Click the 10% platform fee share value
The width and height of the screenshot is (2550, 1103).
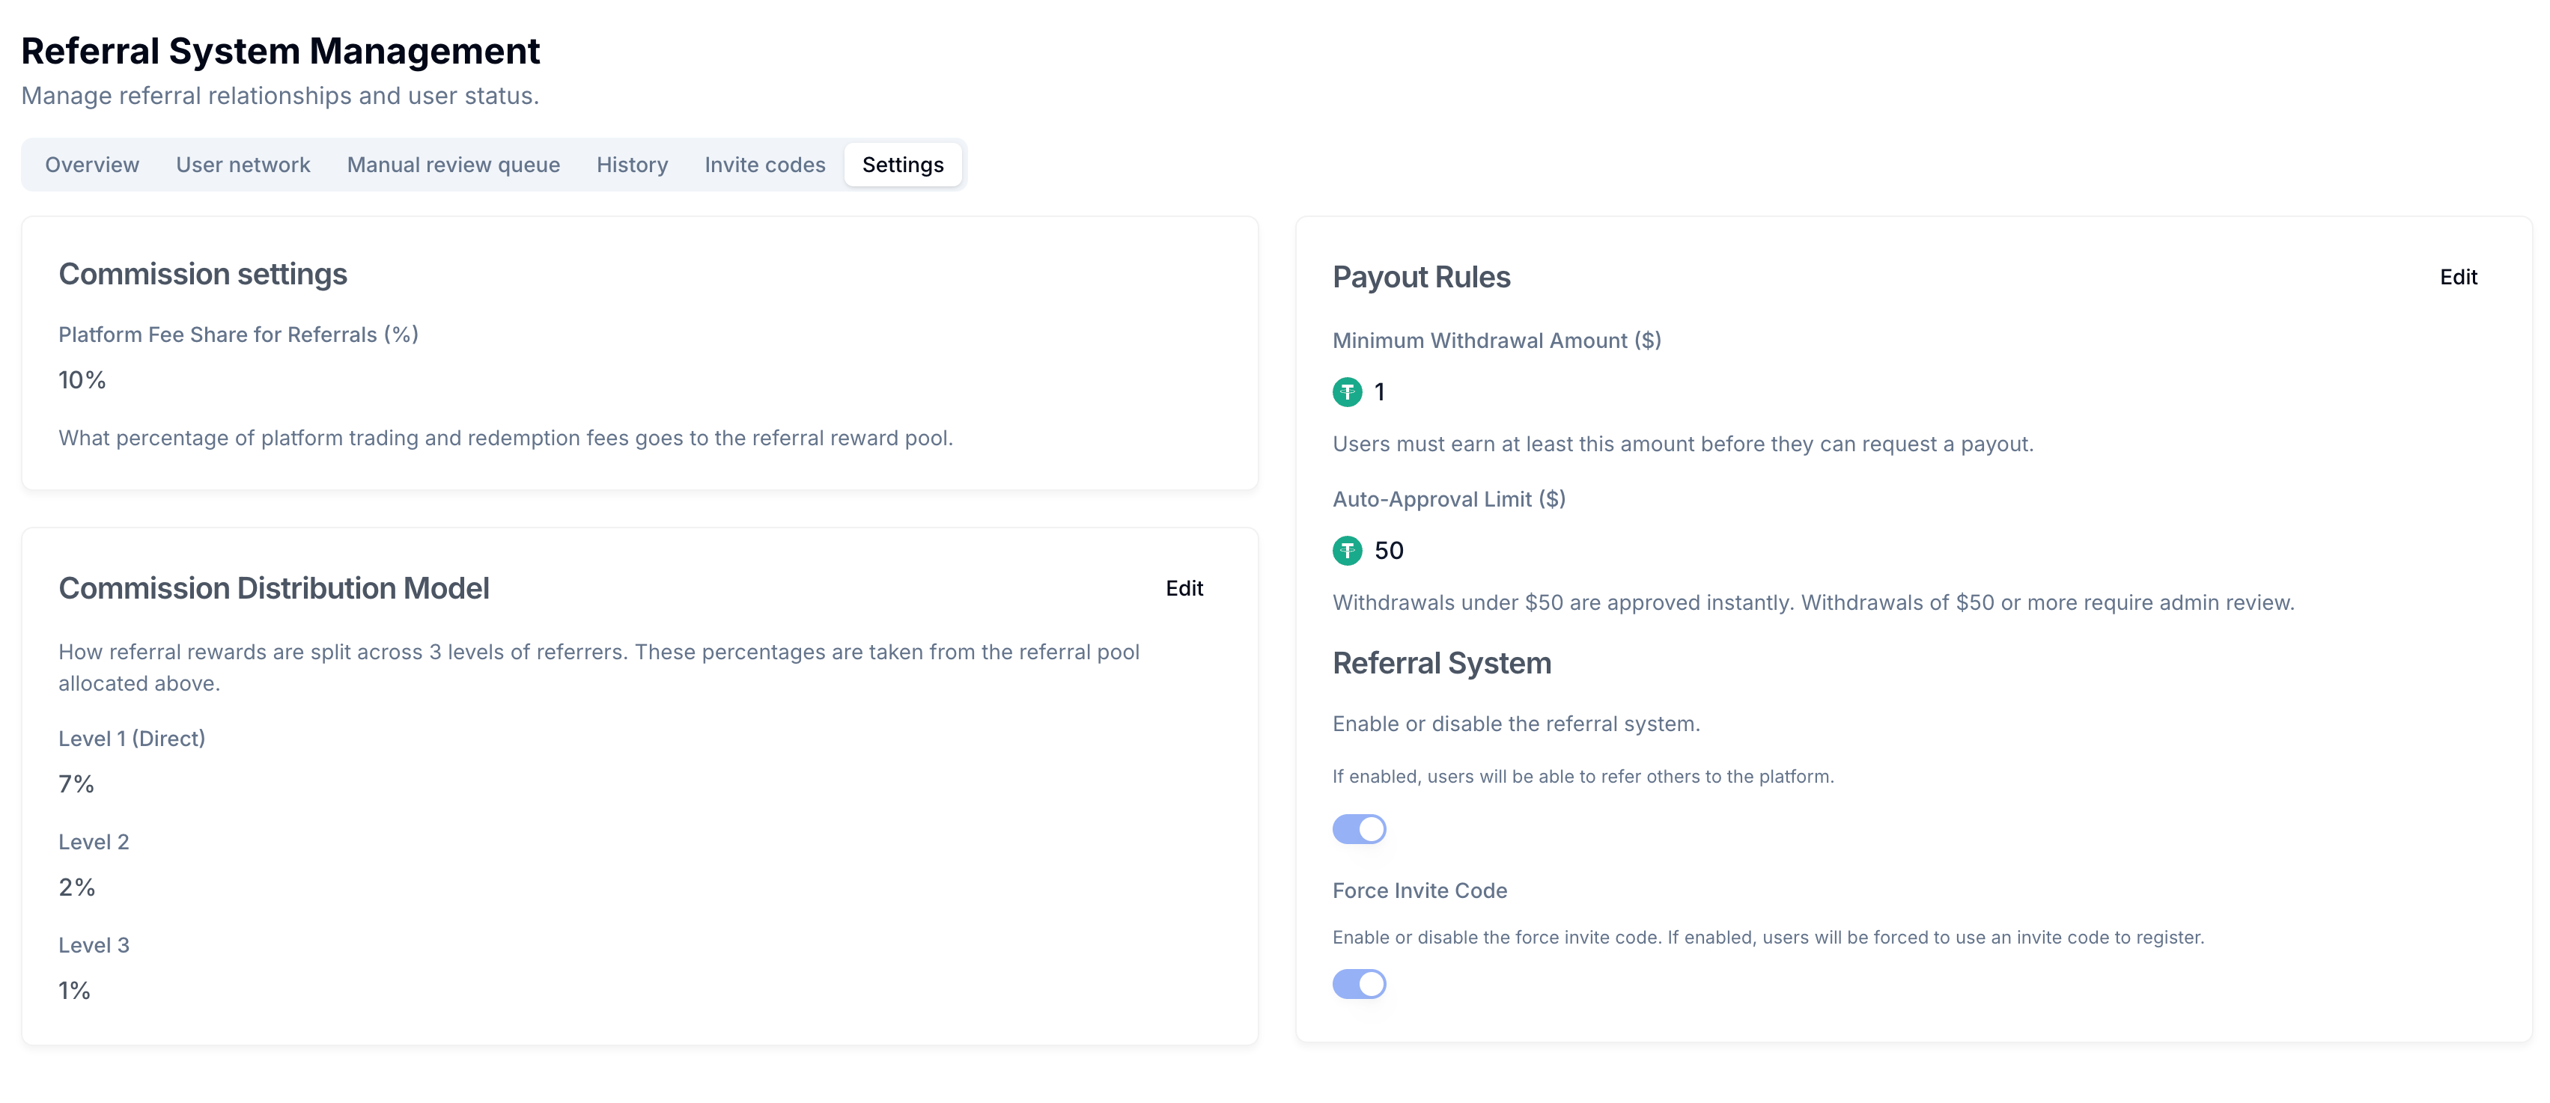coord(82,380)
